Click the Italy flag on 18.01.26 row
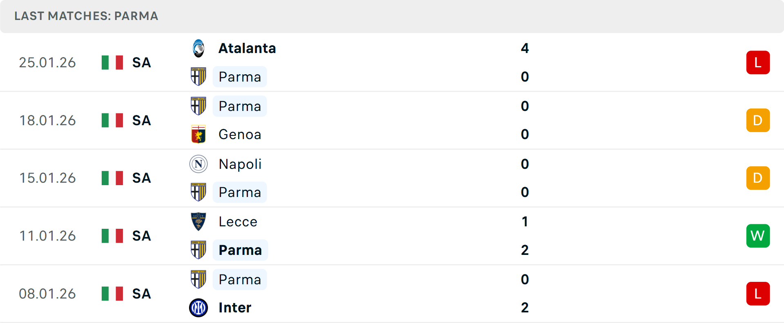 pyautogui.click(x=112, y=120)
